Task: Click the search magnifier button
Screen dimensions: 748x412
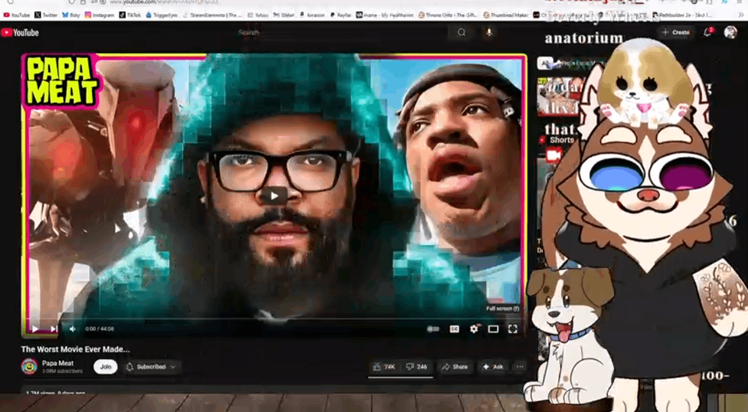Action: [x=462, y=32]
